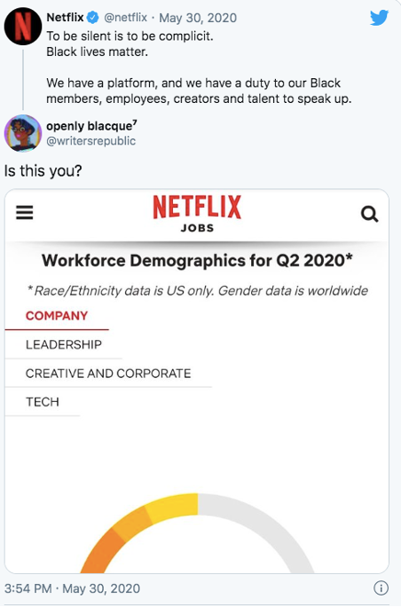Image resolution: width=401 pixels, height=607 pixels.
Task: Click the Netflix display name
Action: [65, 18]
